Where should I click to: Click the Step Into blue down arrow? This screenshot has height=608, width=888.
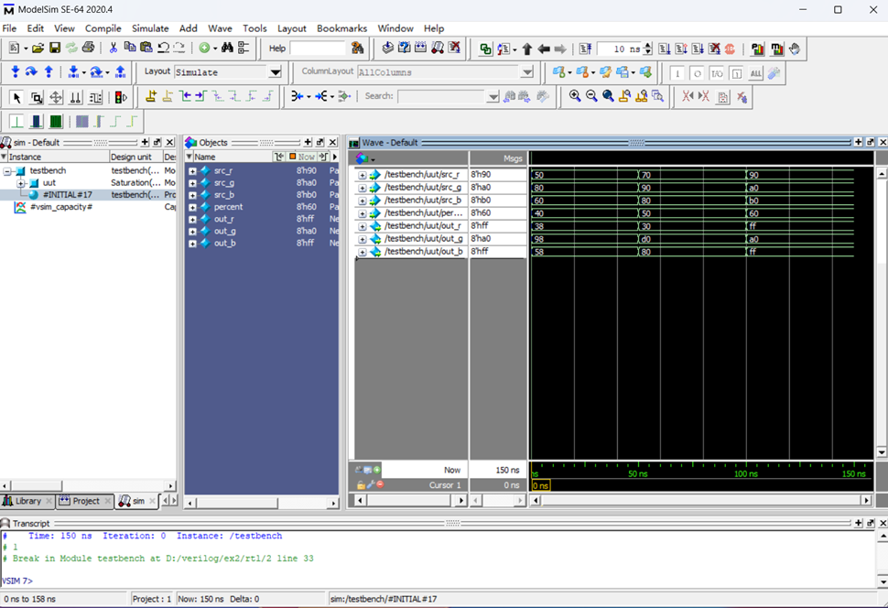tap(16, 72)
